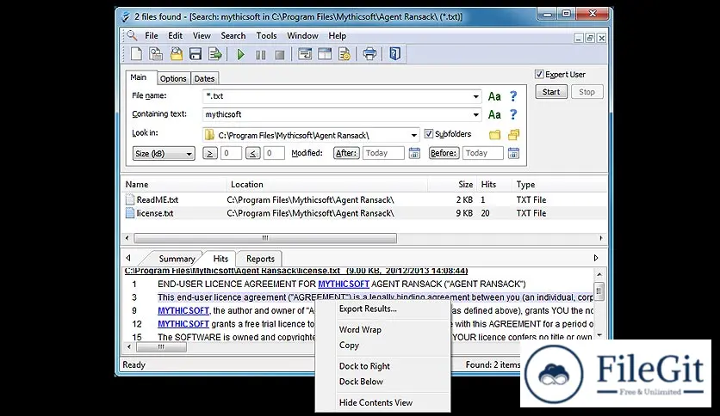Click the document with gear toolbar icon
The width and height of the screenshot is (720, 416).
pos(344,54)
